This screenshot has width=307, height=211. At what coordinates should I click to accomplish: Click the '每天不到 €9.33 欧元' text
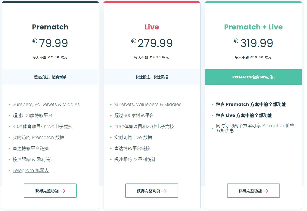(x=152, y=57)
